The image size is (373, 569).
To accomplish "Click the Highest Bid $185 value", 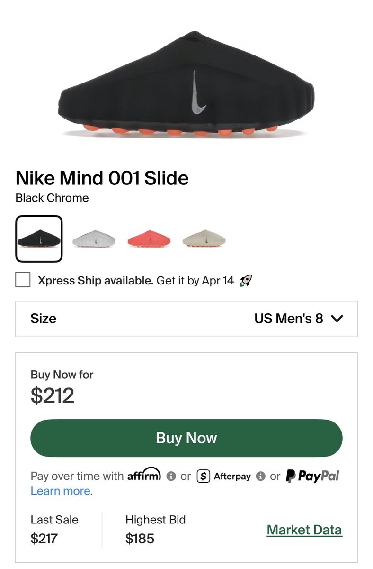I will (140, 539).
